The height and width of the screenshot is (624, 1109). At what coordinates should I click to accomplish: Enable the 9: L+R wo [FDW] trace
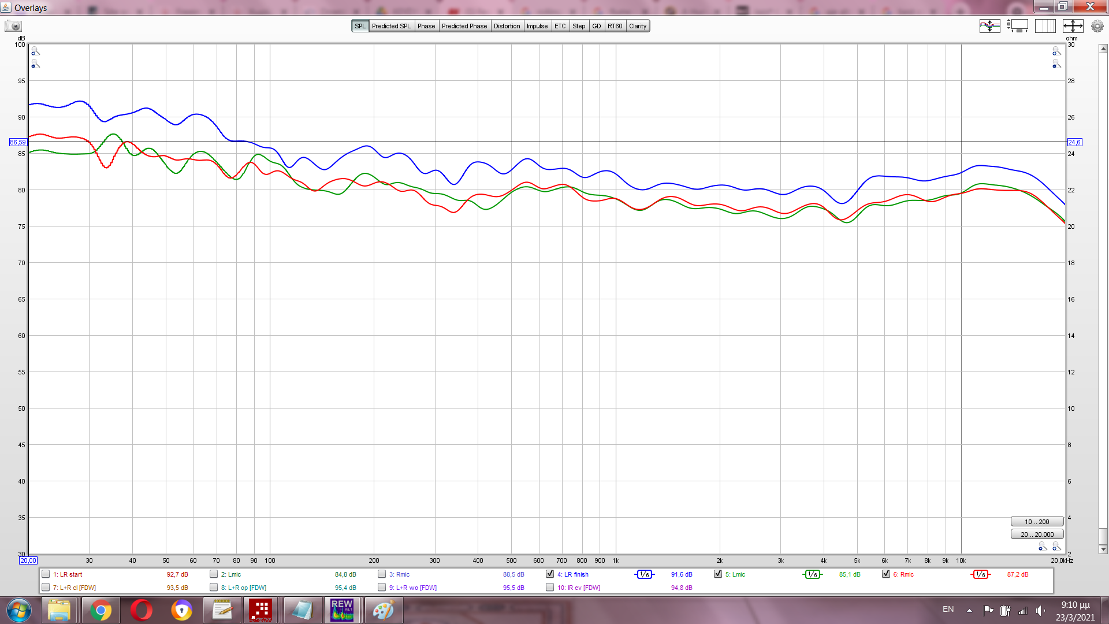(x=382, y=588)
